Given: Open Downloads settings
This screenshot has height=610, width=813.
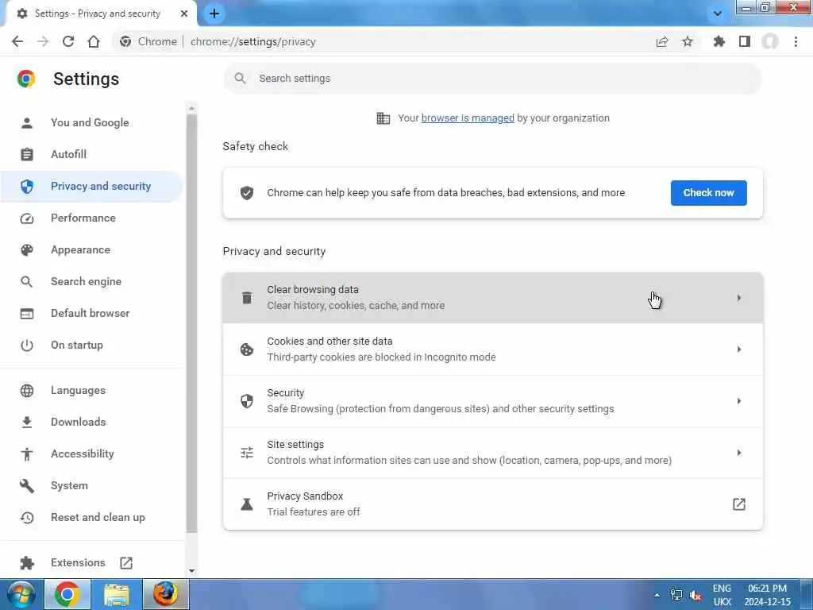Looking at the screenshot, I should point(79,422).
